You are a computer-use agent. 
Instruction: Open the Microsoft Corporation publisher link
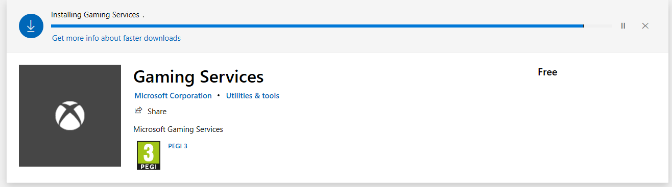coord(173,96)
